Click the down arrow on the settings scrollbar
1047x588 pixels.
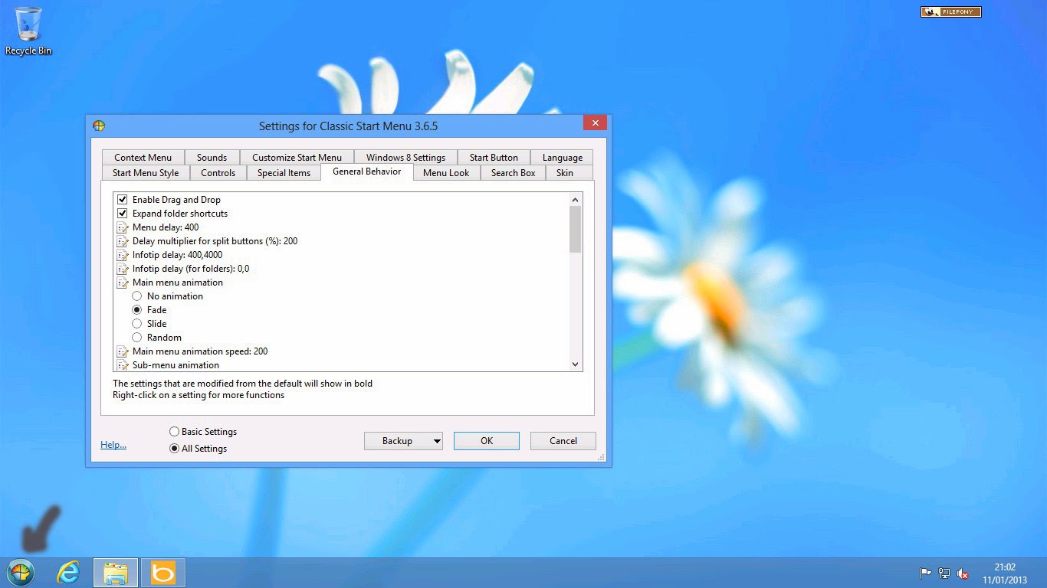tap(575, 364)
